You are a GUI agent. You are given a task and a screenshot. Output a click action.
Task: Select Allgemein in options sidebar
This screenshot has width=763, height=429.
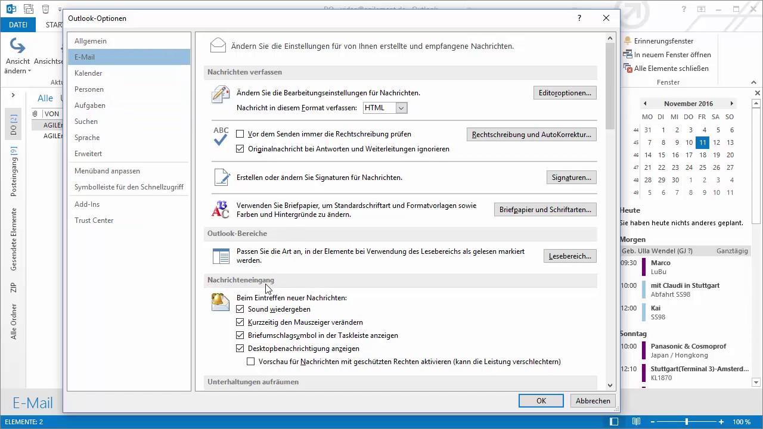click(129, 41)
